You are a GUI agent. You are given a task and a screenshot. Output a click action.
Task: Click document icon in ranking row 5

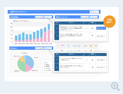pos(68,46)
